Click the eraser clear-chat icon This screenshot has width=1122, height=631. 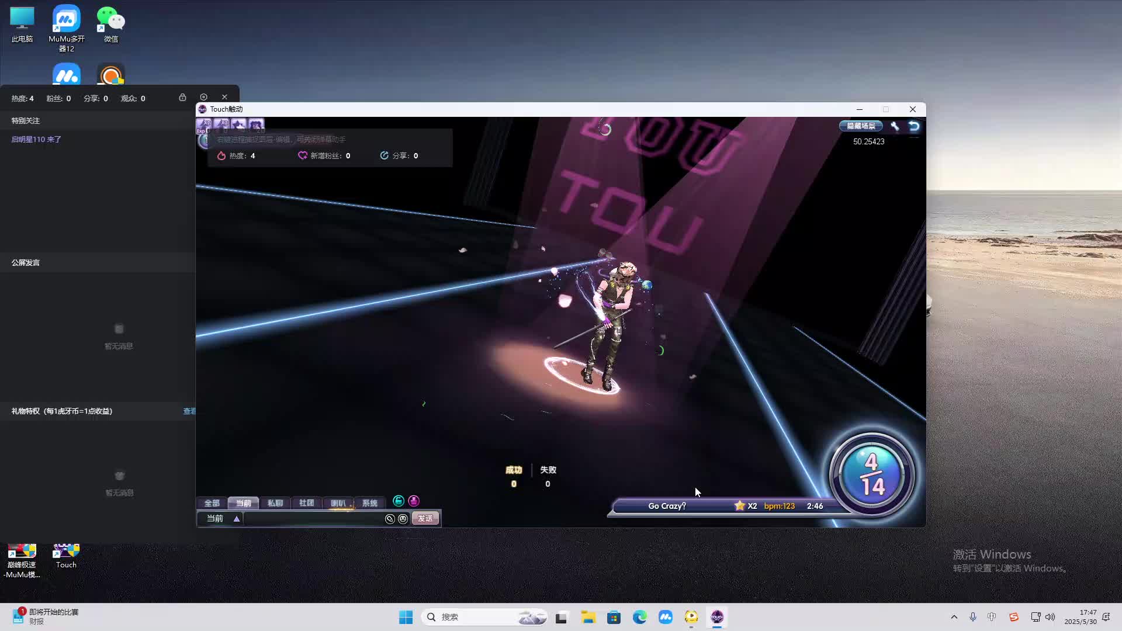[390, 519]
